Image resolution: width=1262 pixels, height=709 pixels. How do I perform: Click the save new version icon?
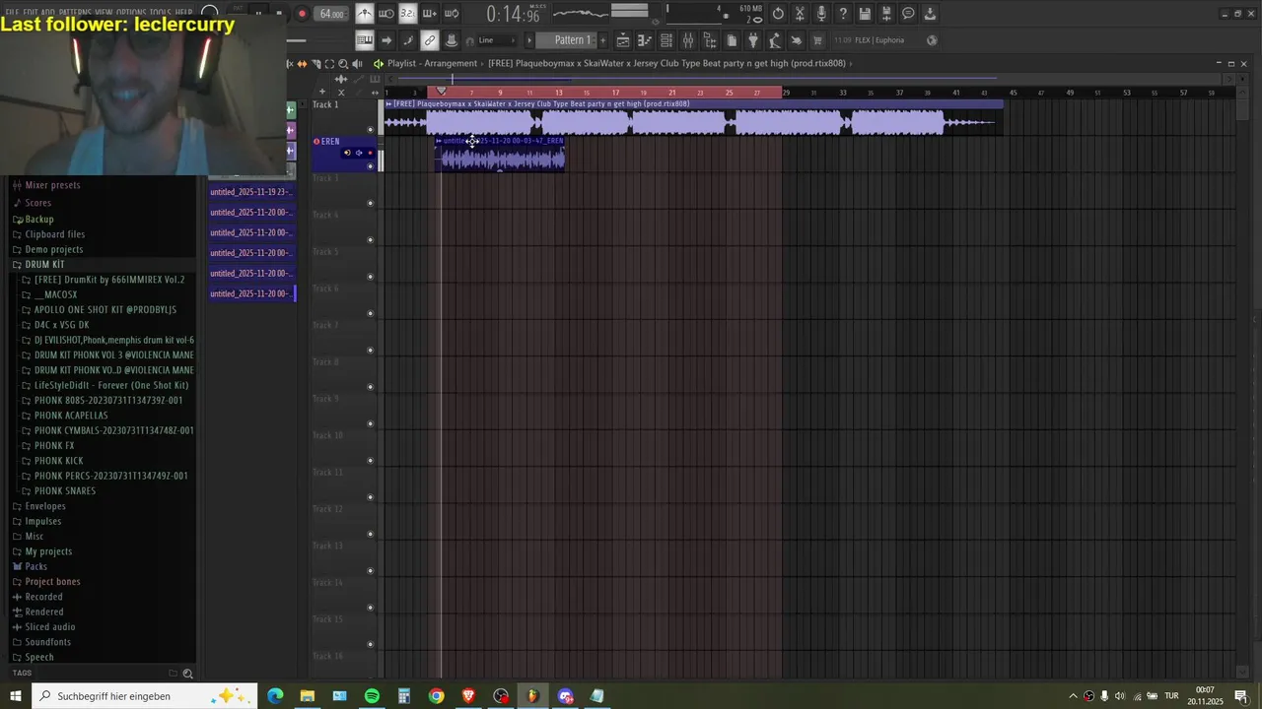(886, 14)
